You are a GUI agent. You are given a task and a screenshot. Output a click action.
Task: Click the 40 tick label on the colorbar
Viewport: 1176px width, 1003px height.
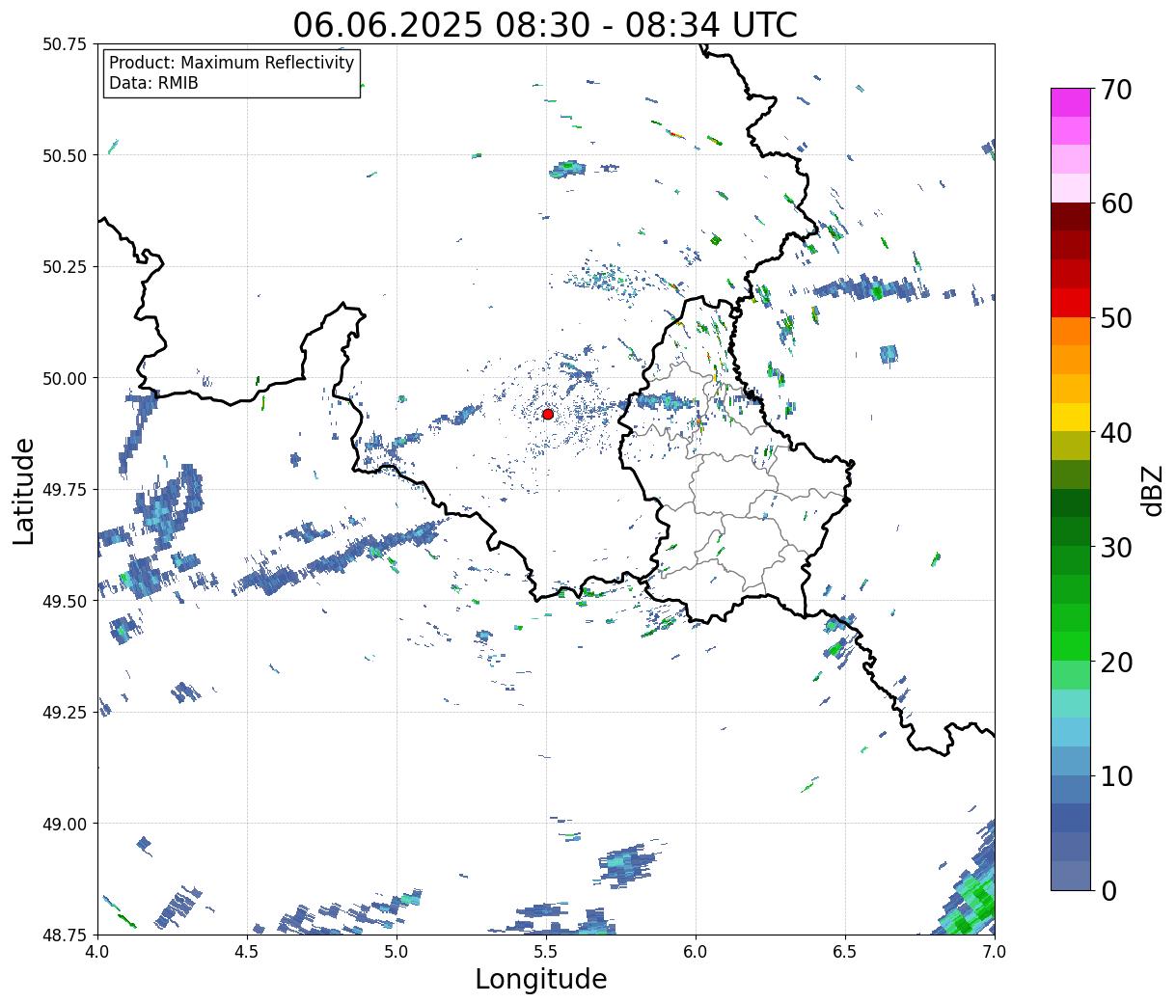(x=1116, y=433)
